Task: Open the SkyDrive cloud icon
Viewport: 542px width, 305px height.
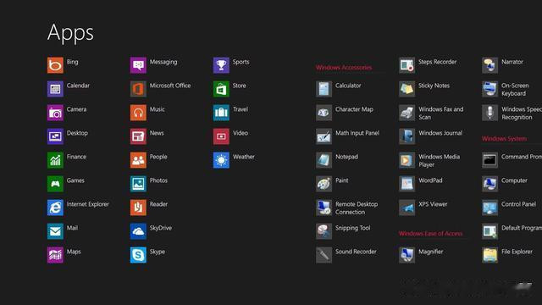Action: click(x=138, y=231)
